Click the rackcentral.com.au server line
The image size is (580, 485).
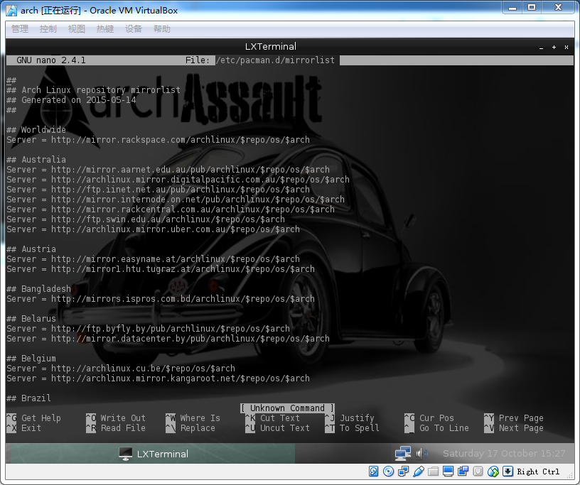click(171, 209)
